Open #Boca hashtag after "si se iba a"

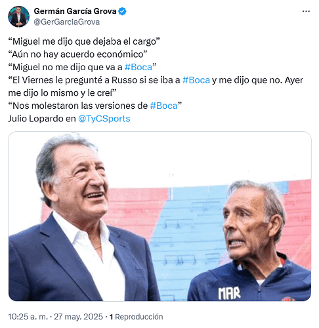(196, 80)
